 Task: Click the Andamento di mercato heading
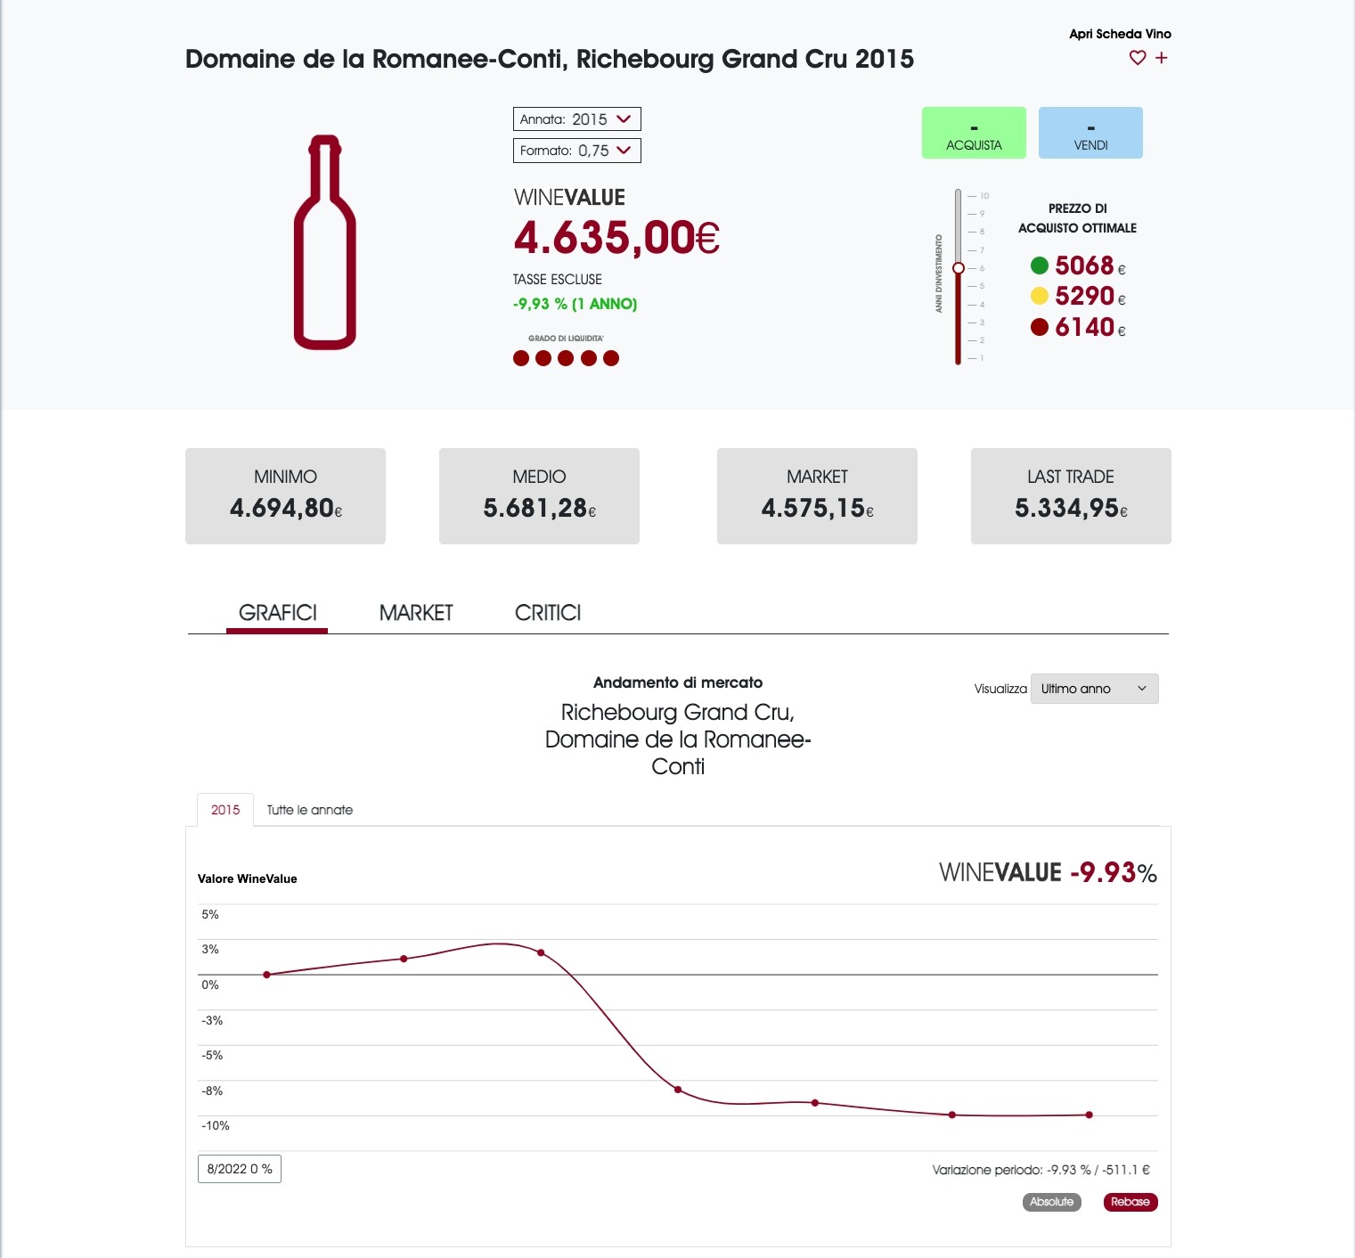[678, 682]
